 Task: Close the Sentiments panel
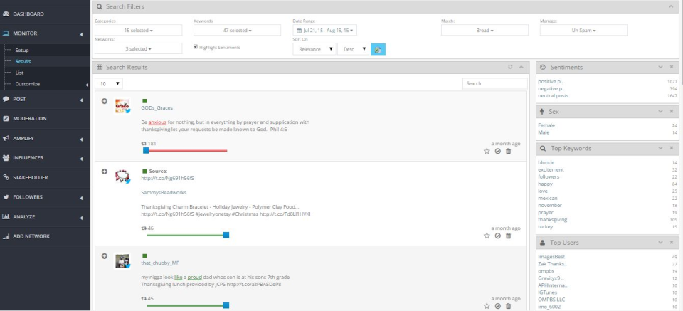click(671, 67)
